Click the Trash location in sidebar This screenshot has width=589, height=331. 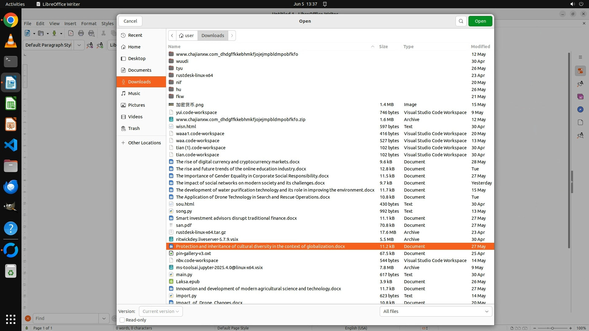[x=134, y=128]
